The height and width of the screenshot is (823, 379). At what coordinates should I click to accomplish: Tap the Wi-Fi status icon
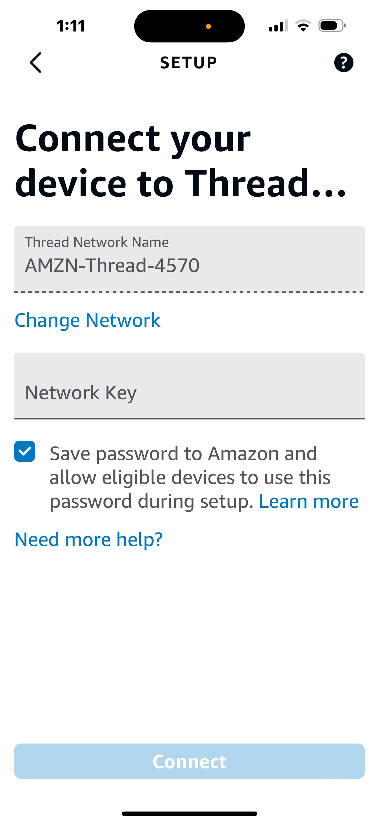coord(303,26)
